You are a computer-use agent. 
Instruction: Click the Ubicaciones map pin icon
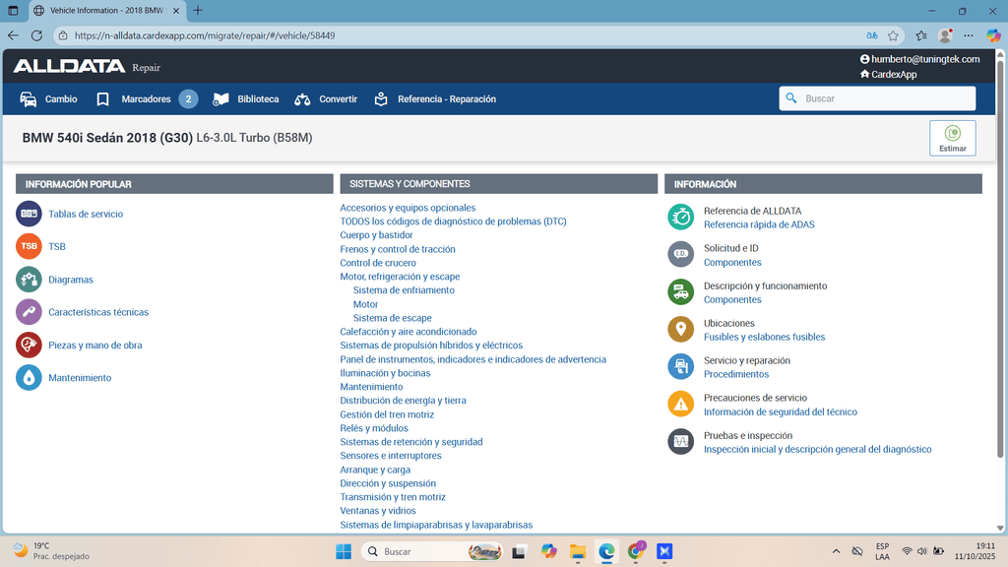[680, 330]
